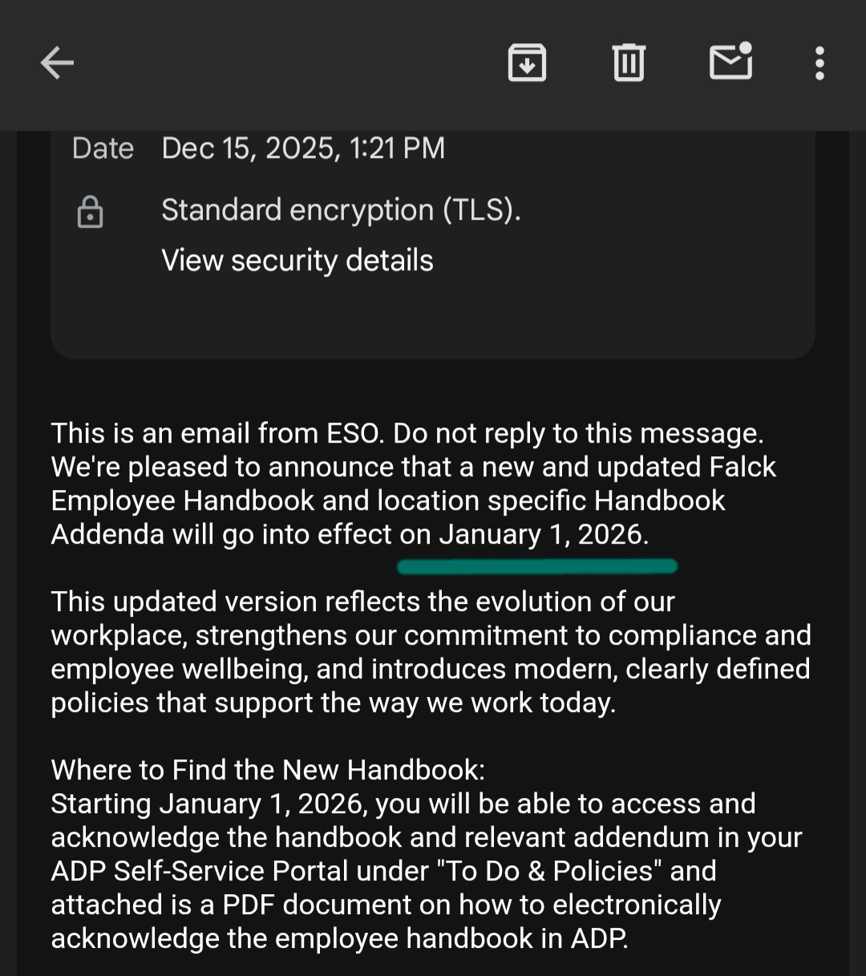Screen dimensions: 866x976
Task: Tap the "Where to Find the New Handbook:" heading
Action: click(x=268, y=770)
